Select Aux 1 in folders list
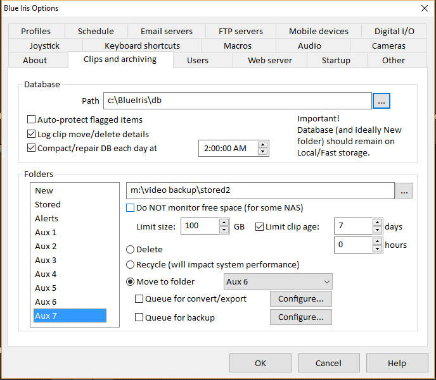The width and height of the screenshot is (436, 380). 70,232
